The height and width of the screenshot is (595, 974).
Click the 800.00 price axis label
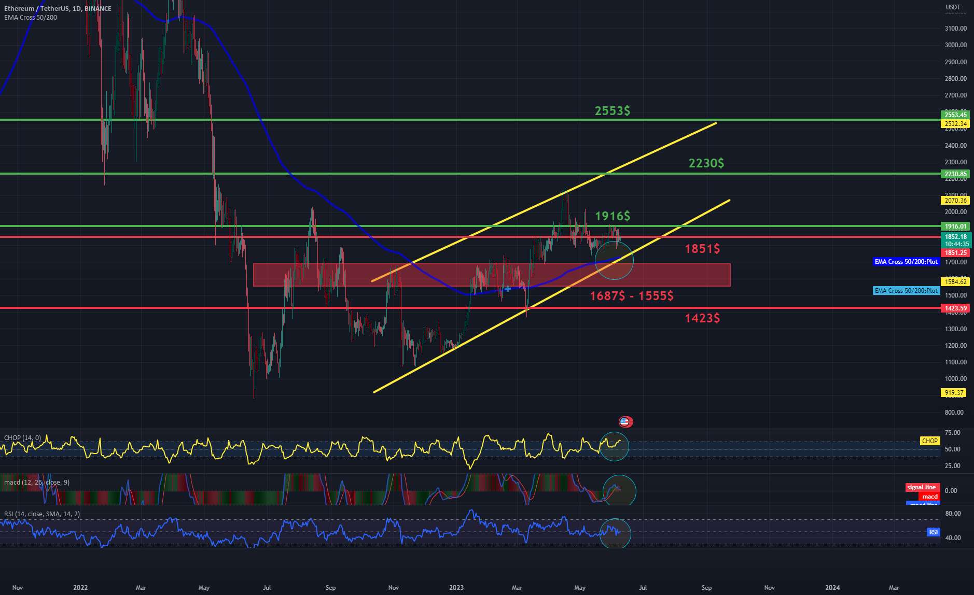point(954,413)
